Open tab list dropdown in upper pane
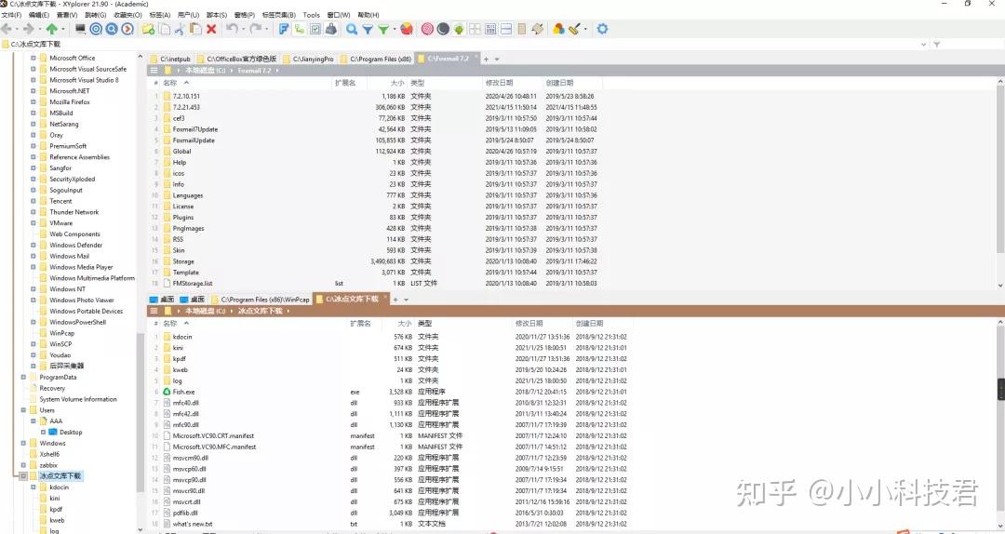Screen dimensions: 1005x534 pyautogui.click(x=497, y=59)
